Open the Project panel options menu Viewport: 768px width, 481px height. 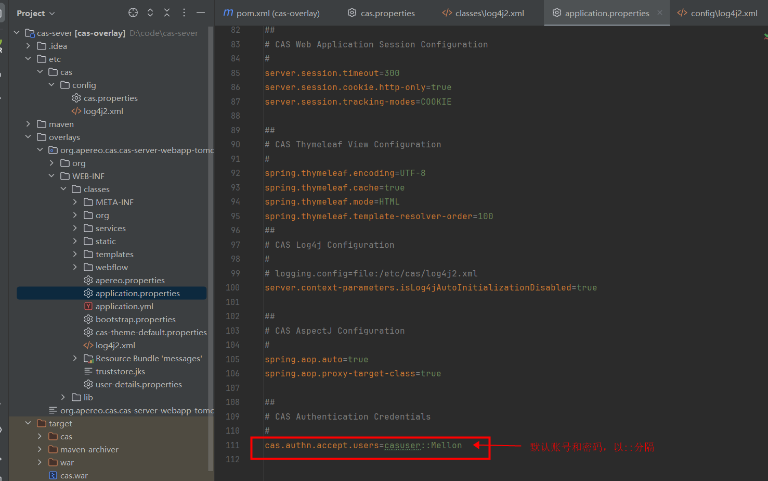pos(184,13)
